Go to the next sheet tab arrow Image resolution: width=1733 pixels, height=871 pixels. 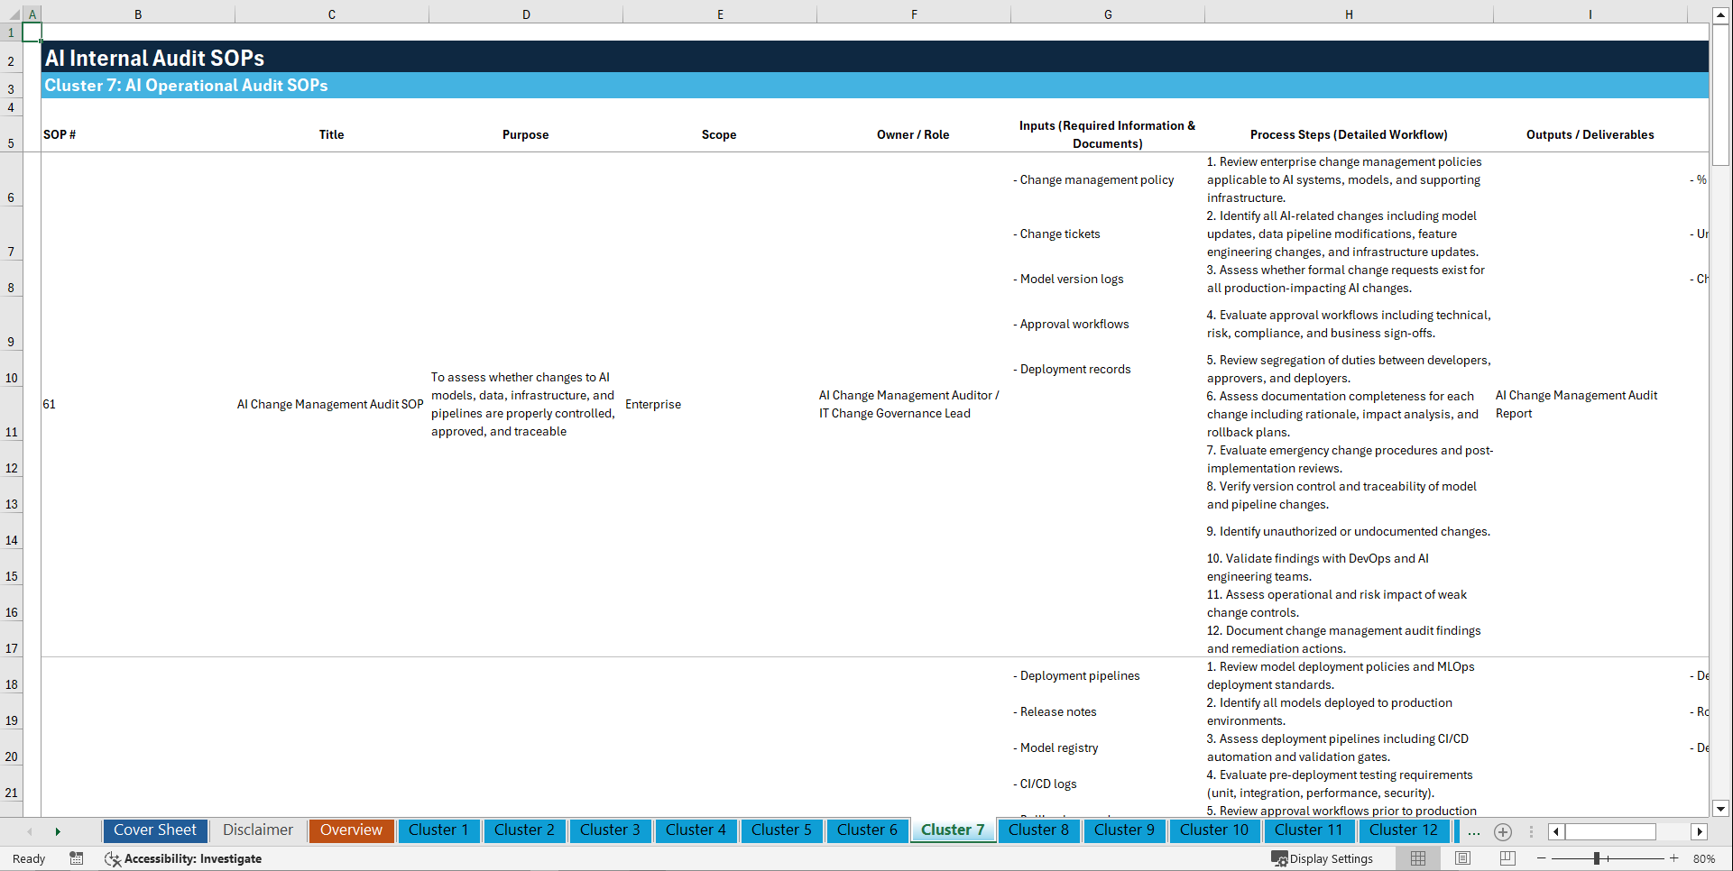tap(58, 831)
